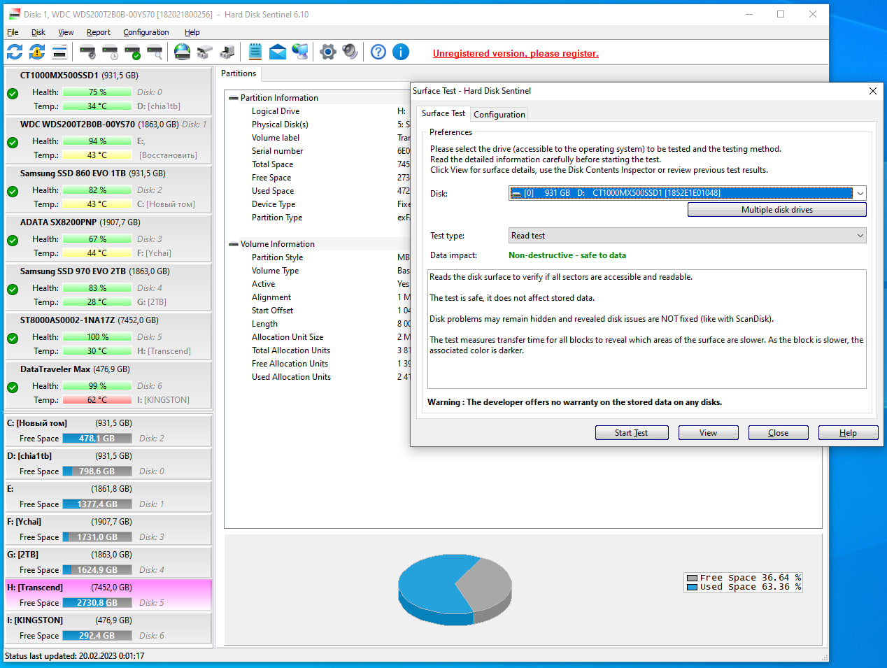Open the Test type dropdown showing Read test
Viewport: 887px width, 668px height.
pyautogui.click(x=687, y=236)
